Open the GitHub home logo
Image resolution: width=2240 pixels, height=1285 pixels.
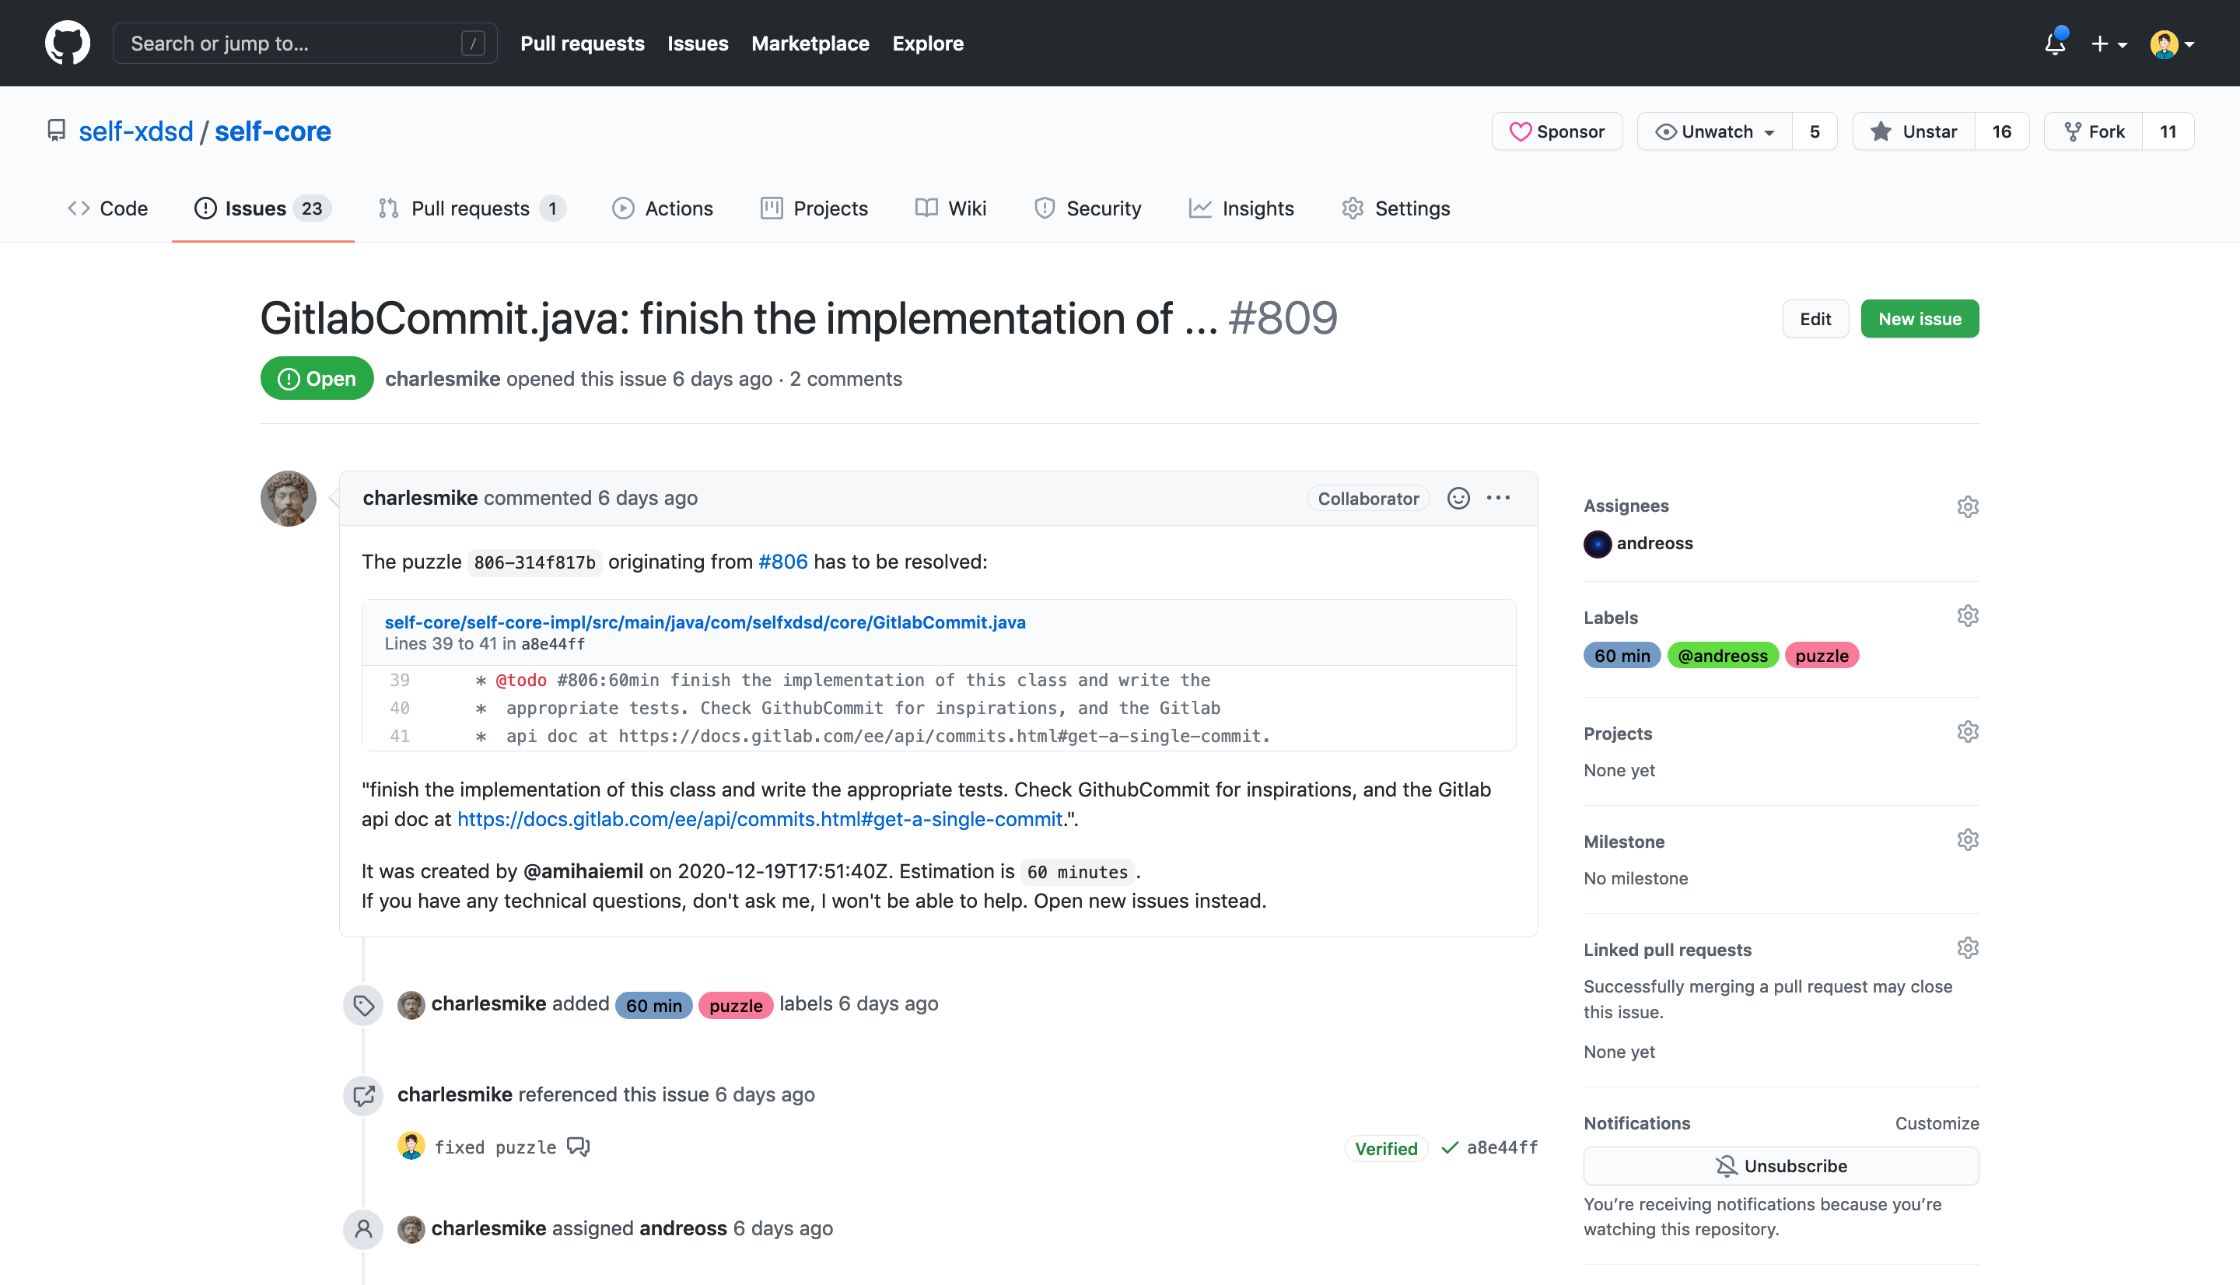click(x=67, y=42)
